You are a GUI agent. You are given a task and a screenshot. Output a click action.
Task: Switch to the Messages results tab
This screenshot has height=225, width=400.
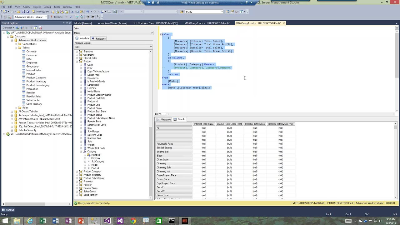point(164,119)
